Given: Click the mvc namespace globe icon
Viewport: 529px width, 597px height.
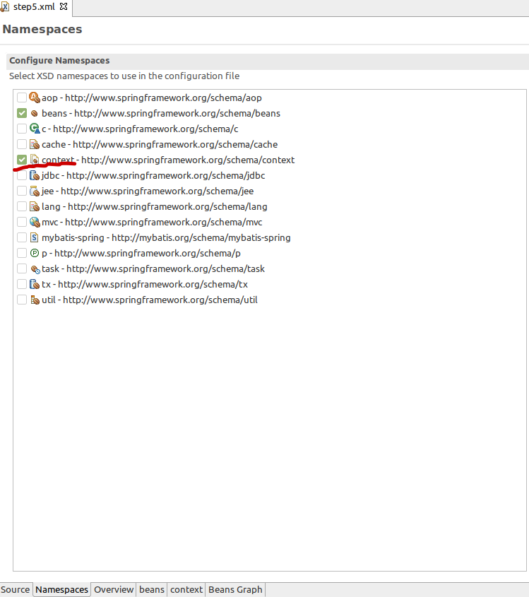Looking at the screenshot, I should (35, 222).
